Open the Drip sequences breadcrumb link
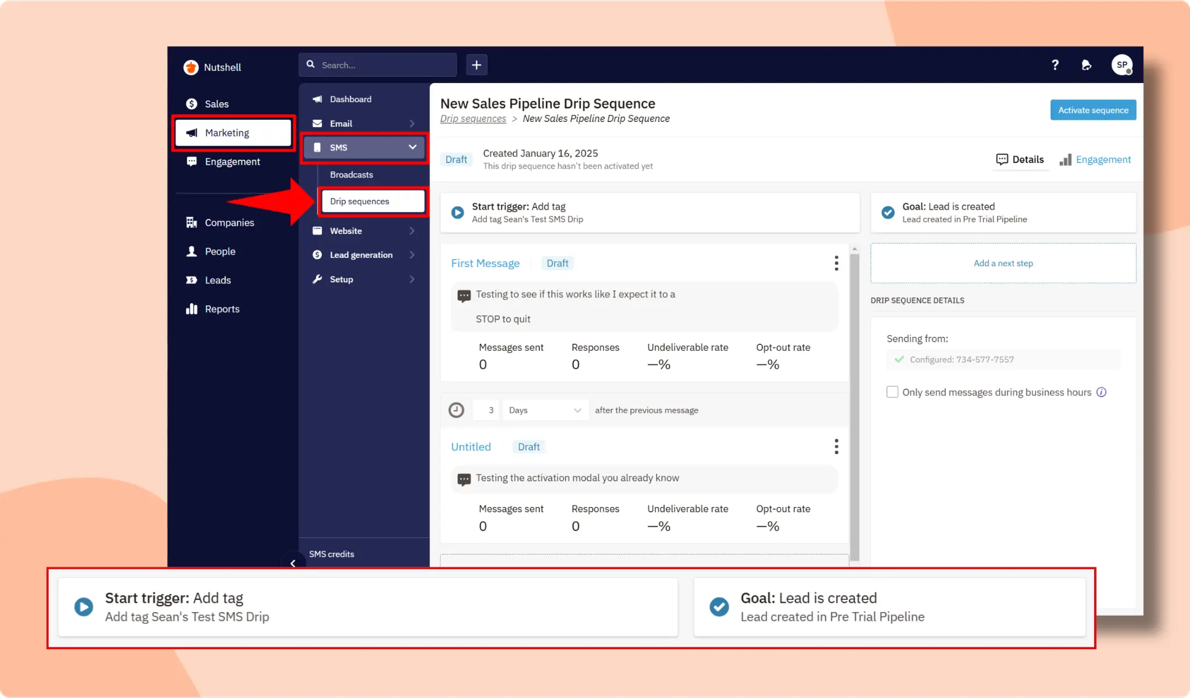 [x=473, y=118]
